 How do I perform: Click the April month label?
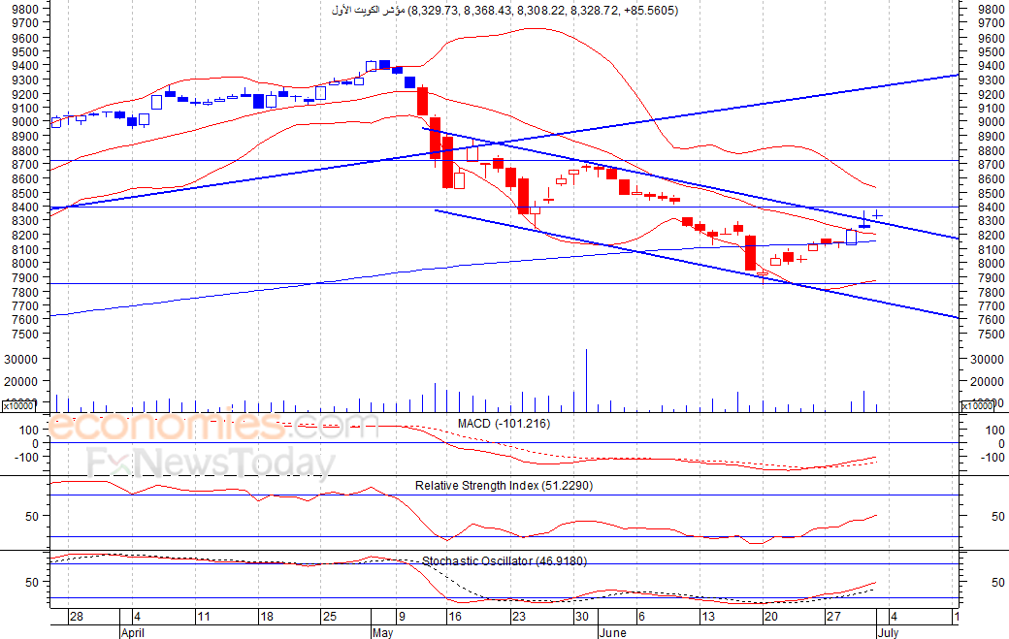(x=133, y=632)
